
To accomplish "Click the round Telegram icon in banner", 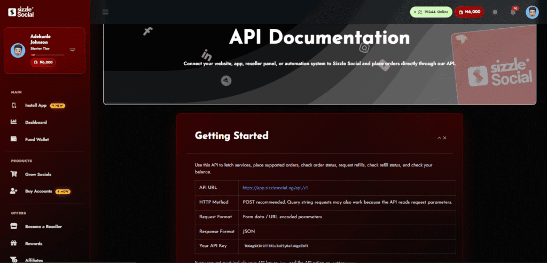I will 226,81.
